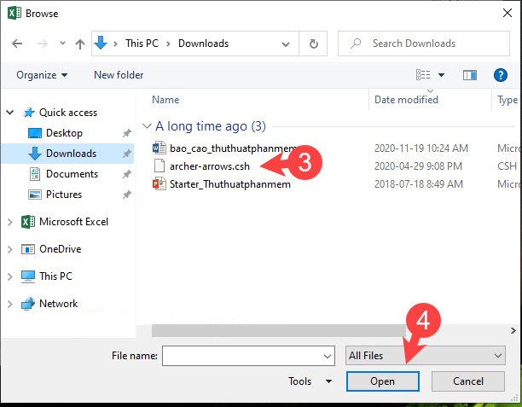The height and width of the screenshot is (407, 522).
Task: Click the Cancel button
Action: 468,381
